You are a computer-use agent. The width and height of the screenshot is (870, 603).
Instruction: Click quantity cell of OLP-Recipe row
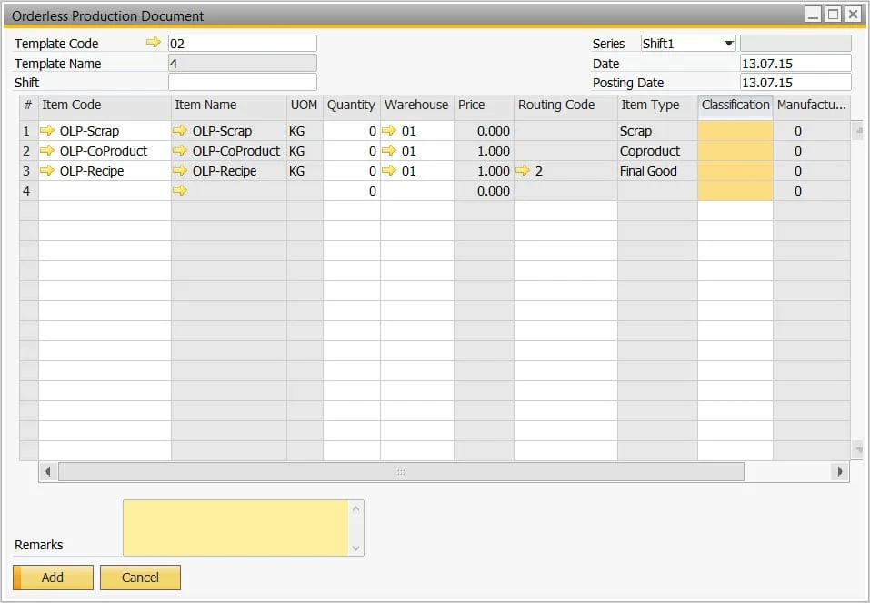pos(352,170)
